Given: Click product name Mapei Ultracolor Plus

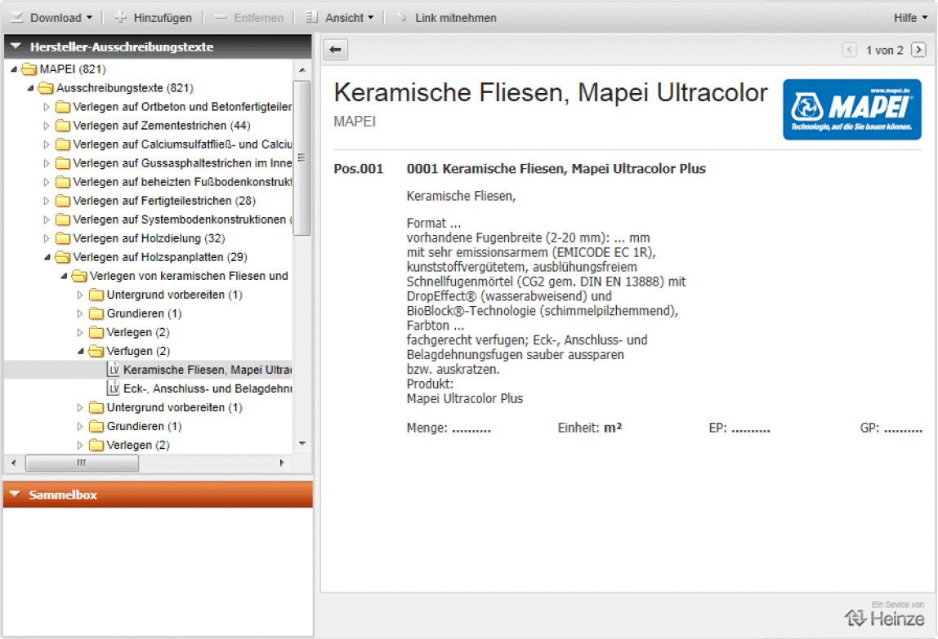Looking at the screenshot, I should pos(465,399).
